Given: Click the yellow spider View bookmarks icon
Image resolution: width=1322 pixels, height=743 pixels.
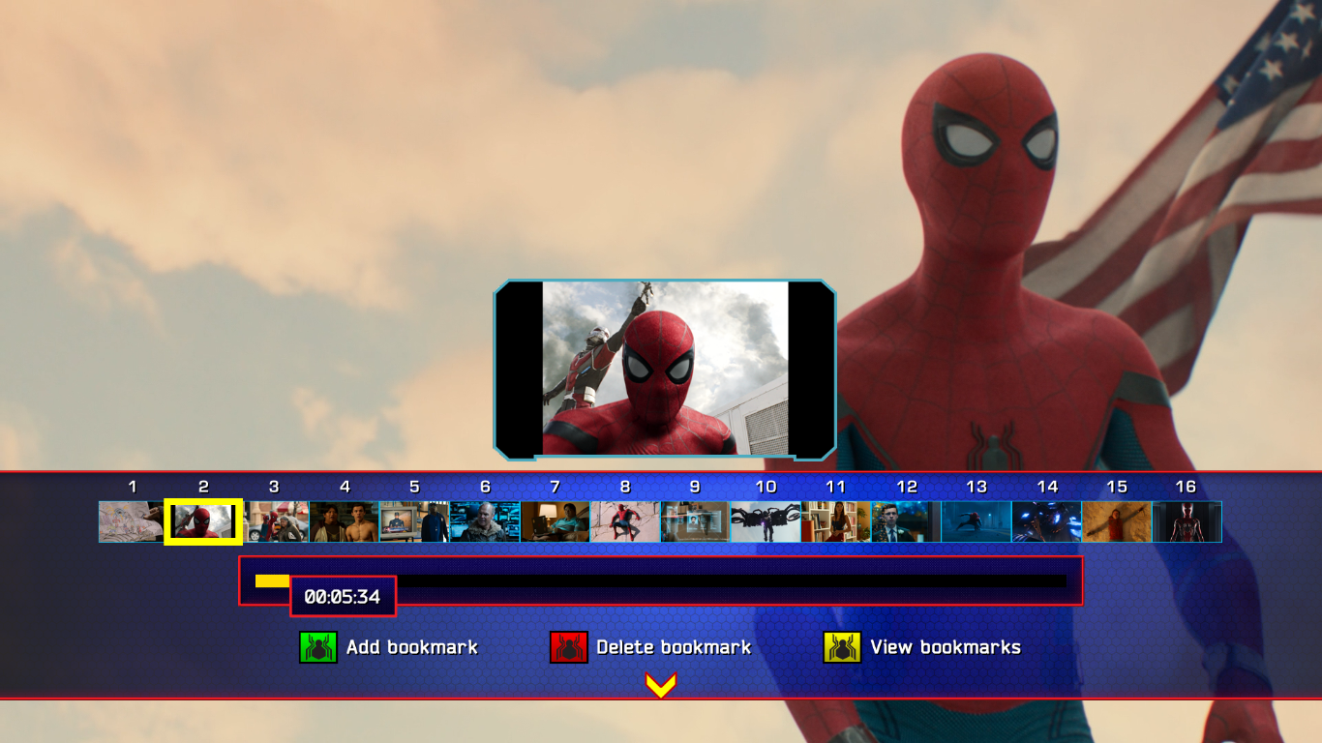Looking at the screenshot, I should (842, 647).
